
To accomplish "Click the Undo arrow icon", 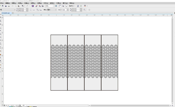I will coord(23,6).
